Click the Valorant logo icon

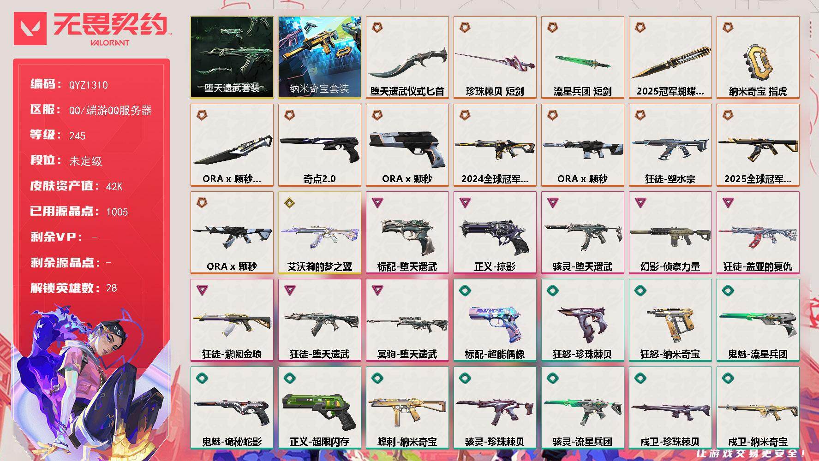[x=30, y=29]
